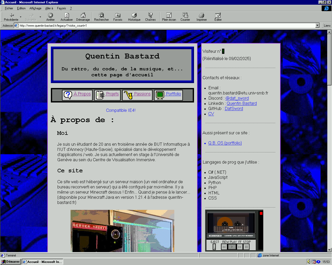Screen dimensions: 332x265
Task: Refresh the page using Actualiser
Action: pos(67,17)
